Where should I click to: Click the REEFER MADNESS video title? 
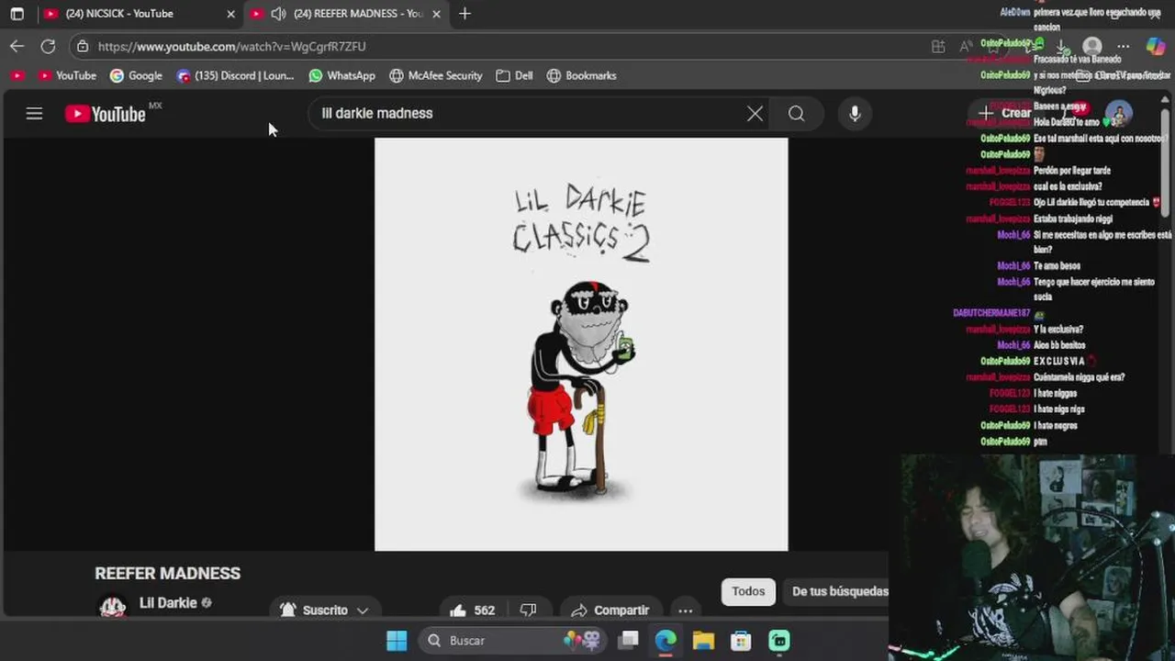tap(168, 574)
